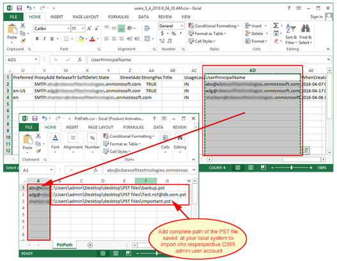Click the red font color A icon

pos(92,38)
